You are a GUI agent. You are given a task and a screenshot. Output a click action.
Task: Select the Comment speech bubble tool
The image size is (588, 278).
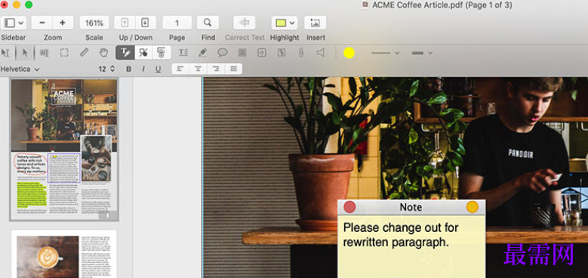click(x=223, y=53)
